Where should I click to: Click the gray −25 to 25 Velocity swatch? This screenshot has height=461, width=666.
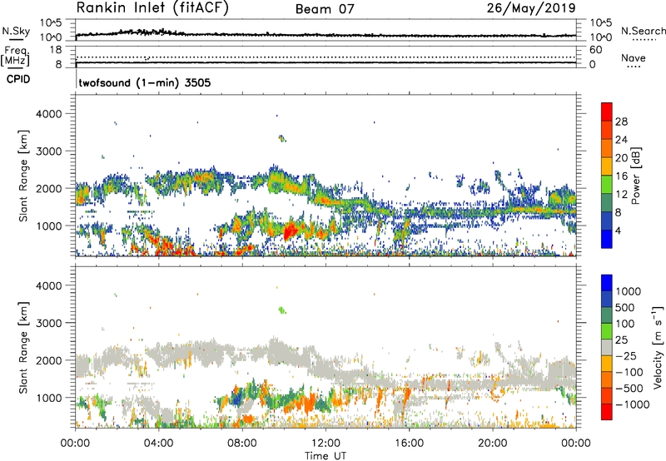607,347
